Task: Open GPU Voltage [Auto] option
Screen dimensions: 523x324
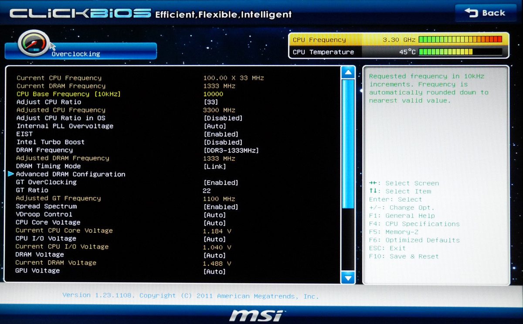Action: (x=214, y=271)
